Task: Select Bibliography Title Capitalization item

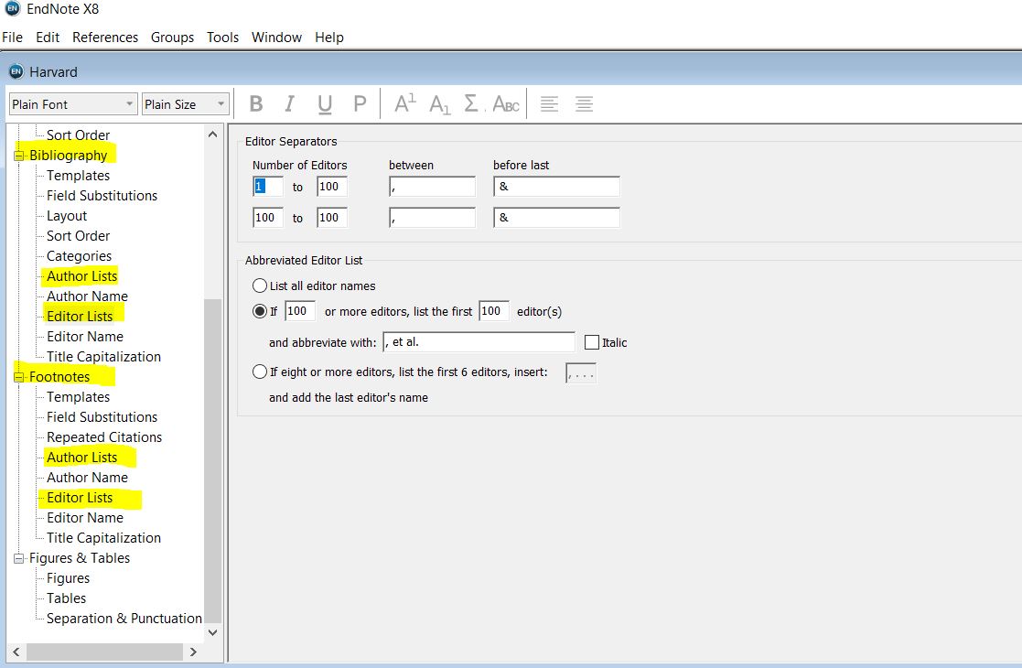Action: [103, 357]
